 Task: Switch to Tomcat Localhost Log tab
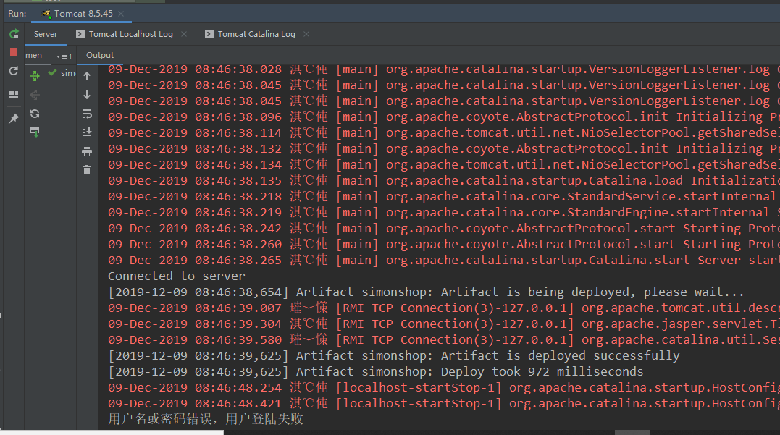pos(131,34)
